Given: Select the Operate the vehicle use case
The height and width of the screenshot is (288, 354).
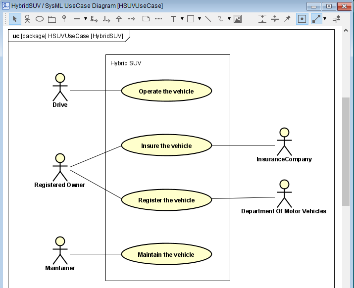Looking at the screenshot, I should click(167, 91).
